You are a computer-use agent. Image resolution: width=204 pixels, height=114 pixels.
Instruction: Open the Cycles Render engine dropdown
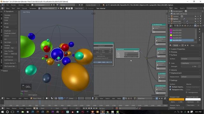[x=93, y=5]
